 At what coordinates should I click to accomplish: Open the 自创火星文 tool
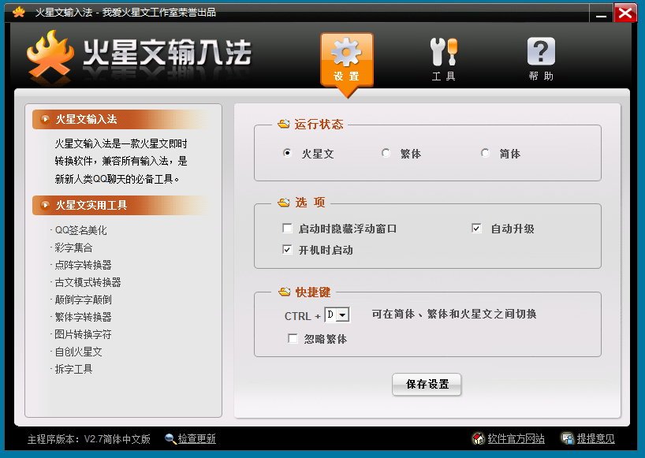tap(78, 352)
